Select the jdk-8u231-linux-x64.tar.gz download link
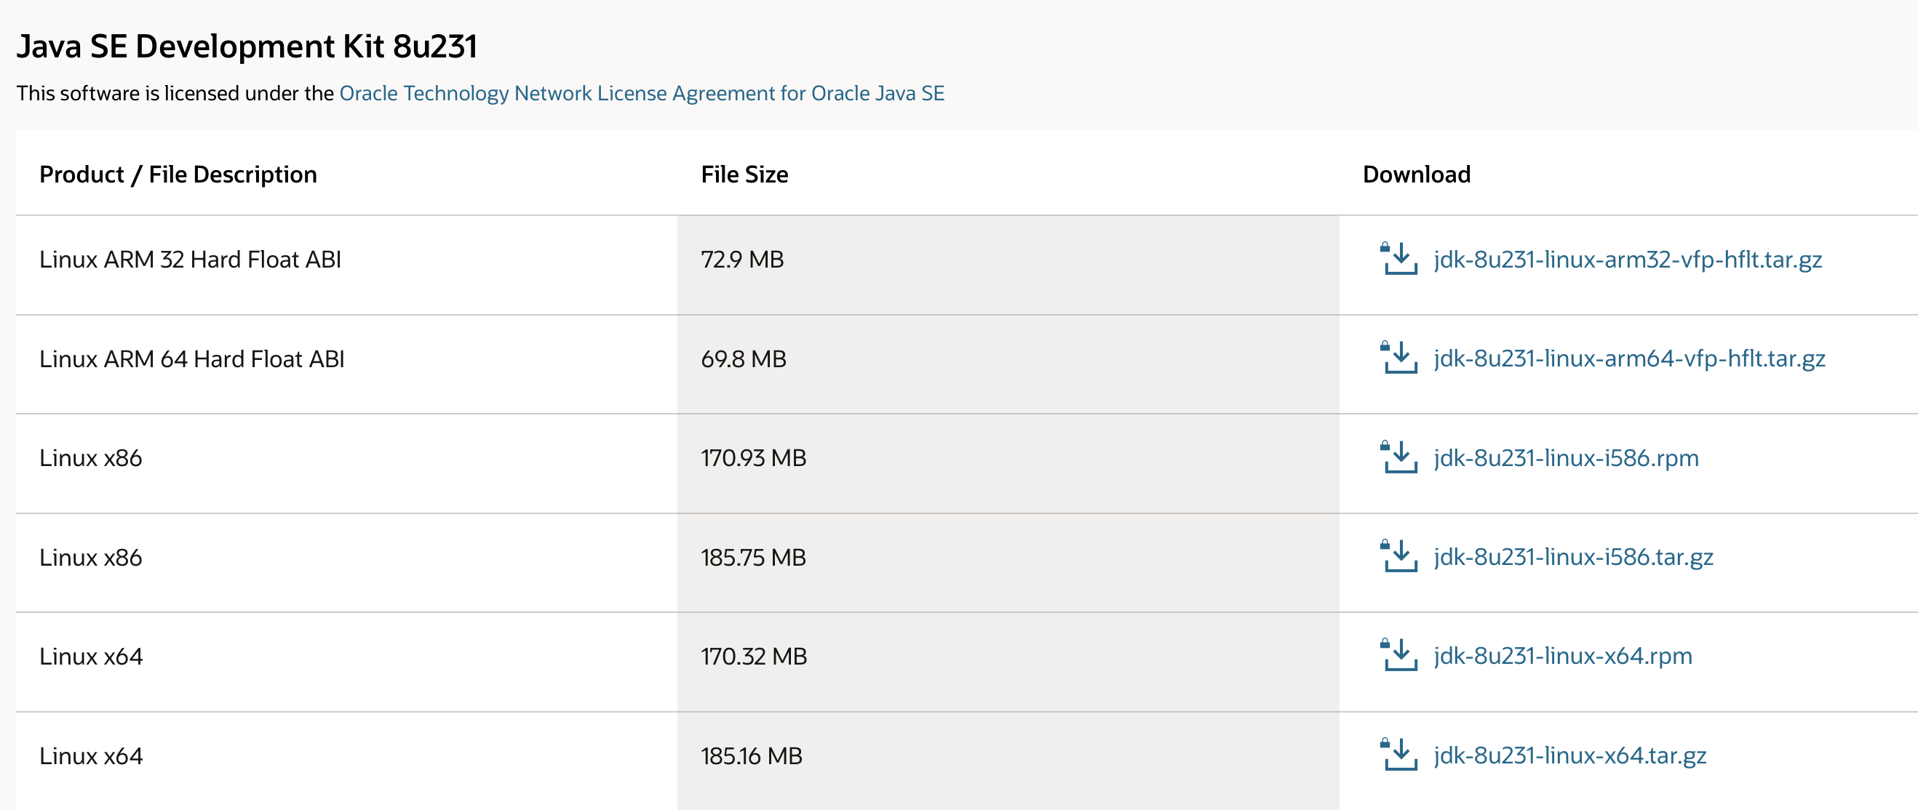This screenshot has height=810, width=1918. [x=1569, y=755]
